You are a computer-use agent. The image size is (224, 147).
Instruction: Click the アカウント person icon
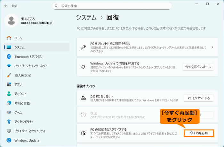pyautogui.click(x=9, y=94)
